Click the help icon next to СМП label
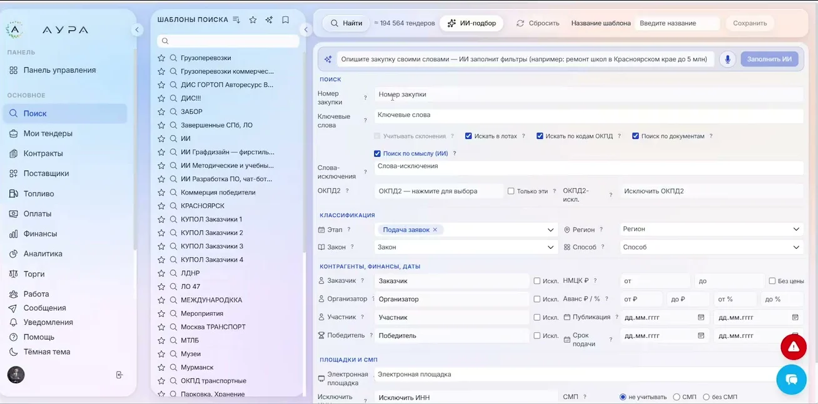The image size is (818, 404). tap(585, 396)
